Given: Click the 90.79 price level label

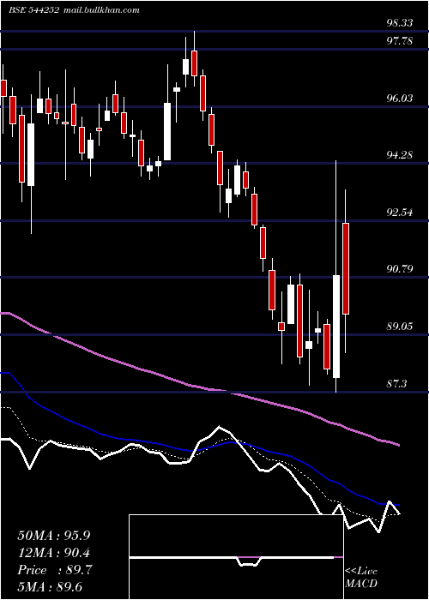Looking at the screenshot, I should tap(400, 269).
